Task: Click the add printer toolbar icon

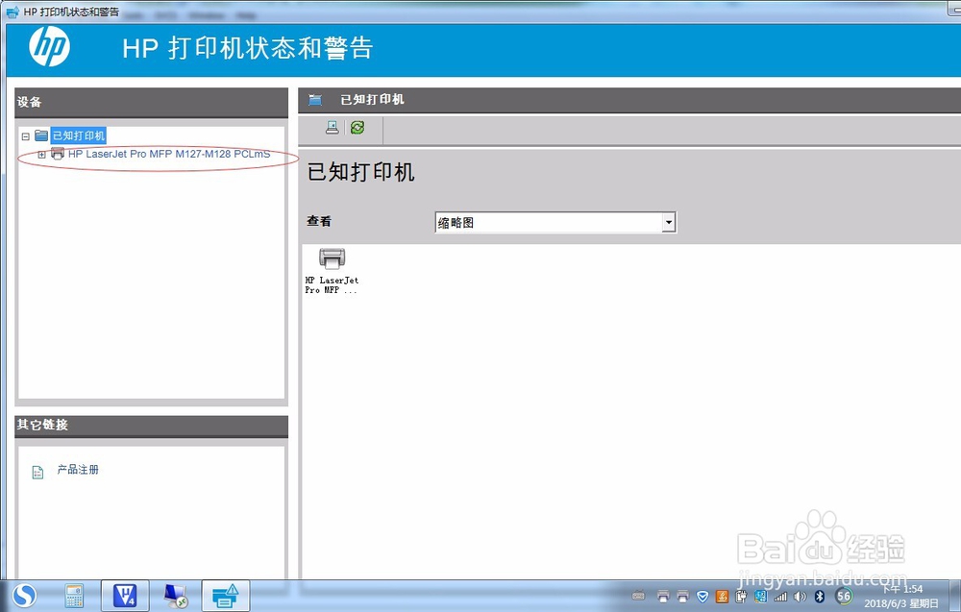Action: [x=333, y=128]
